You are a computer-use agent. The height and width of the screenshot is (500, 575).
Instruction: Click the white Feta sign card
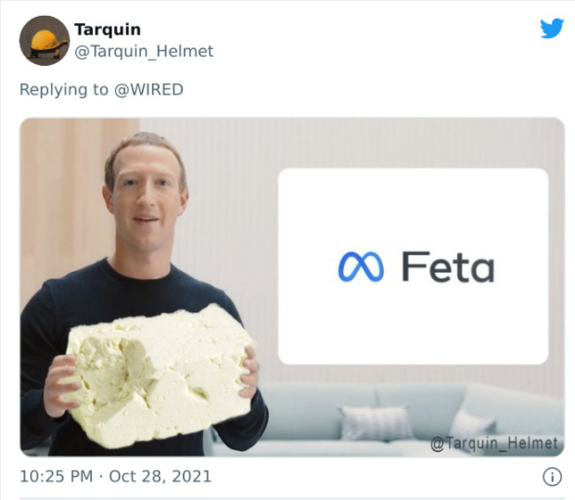point(414,266)
